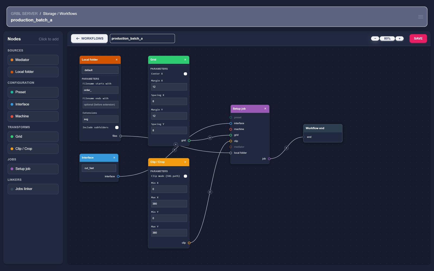Edit Min X value in Clip / Crop

(169, 189)
